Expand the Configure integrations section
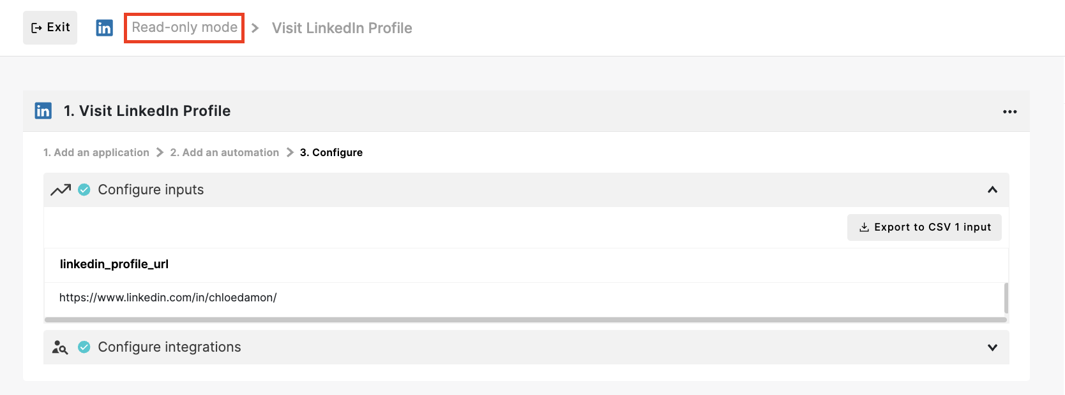 point(992,347)
